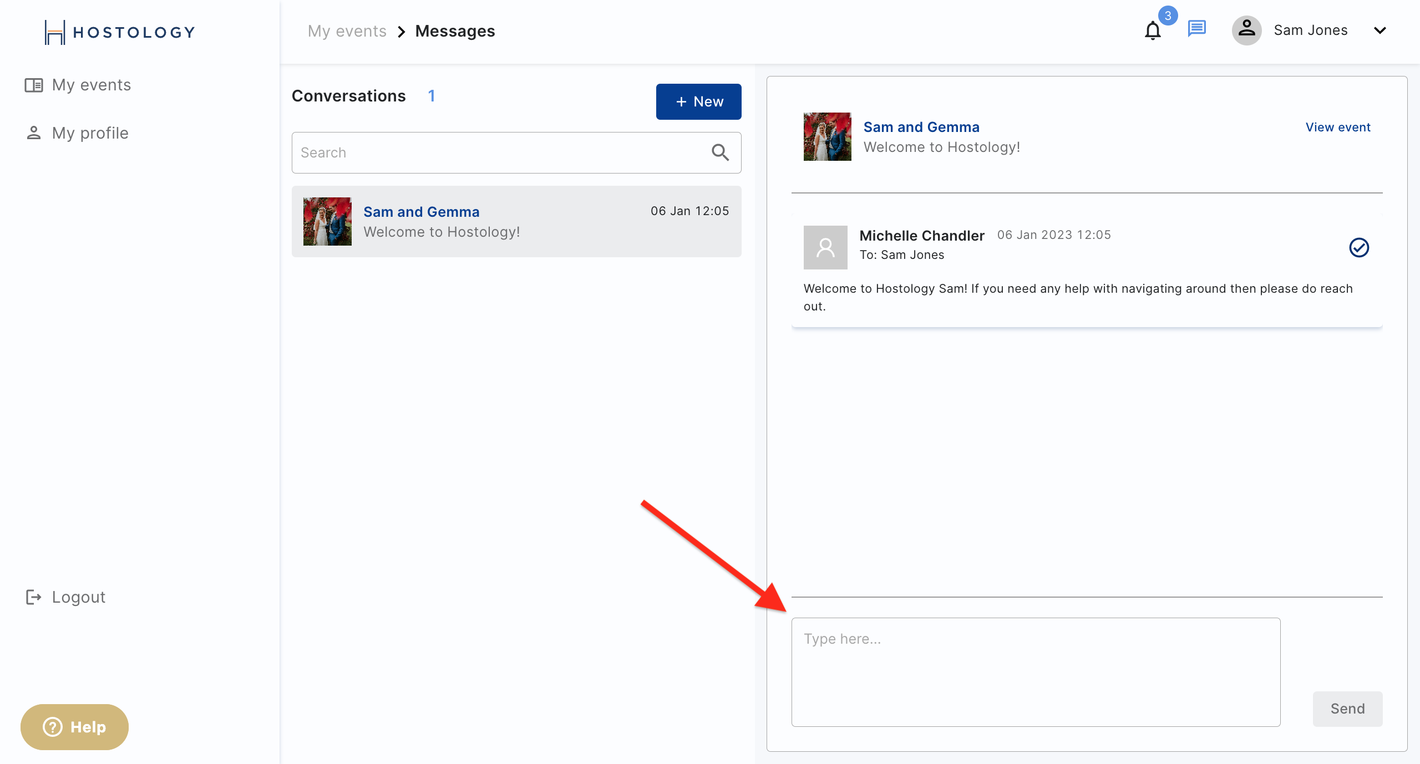Open the Help widget button

tap(74, 727)
